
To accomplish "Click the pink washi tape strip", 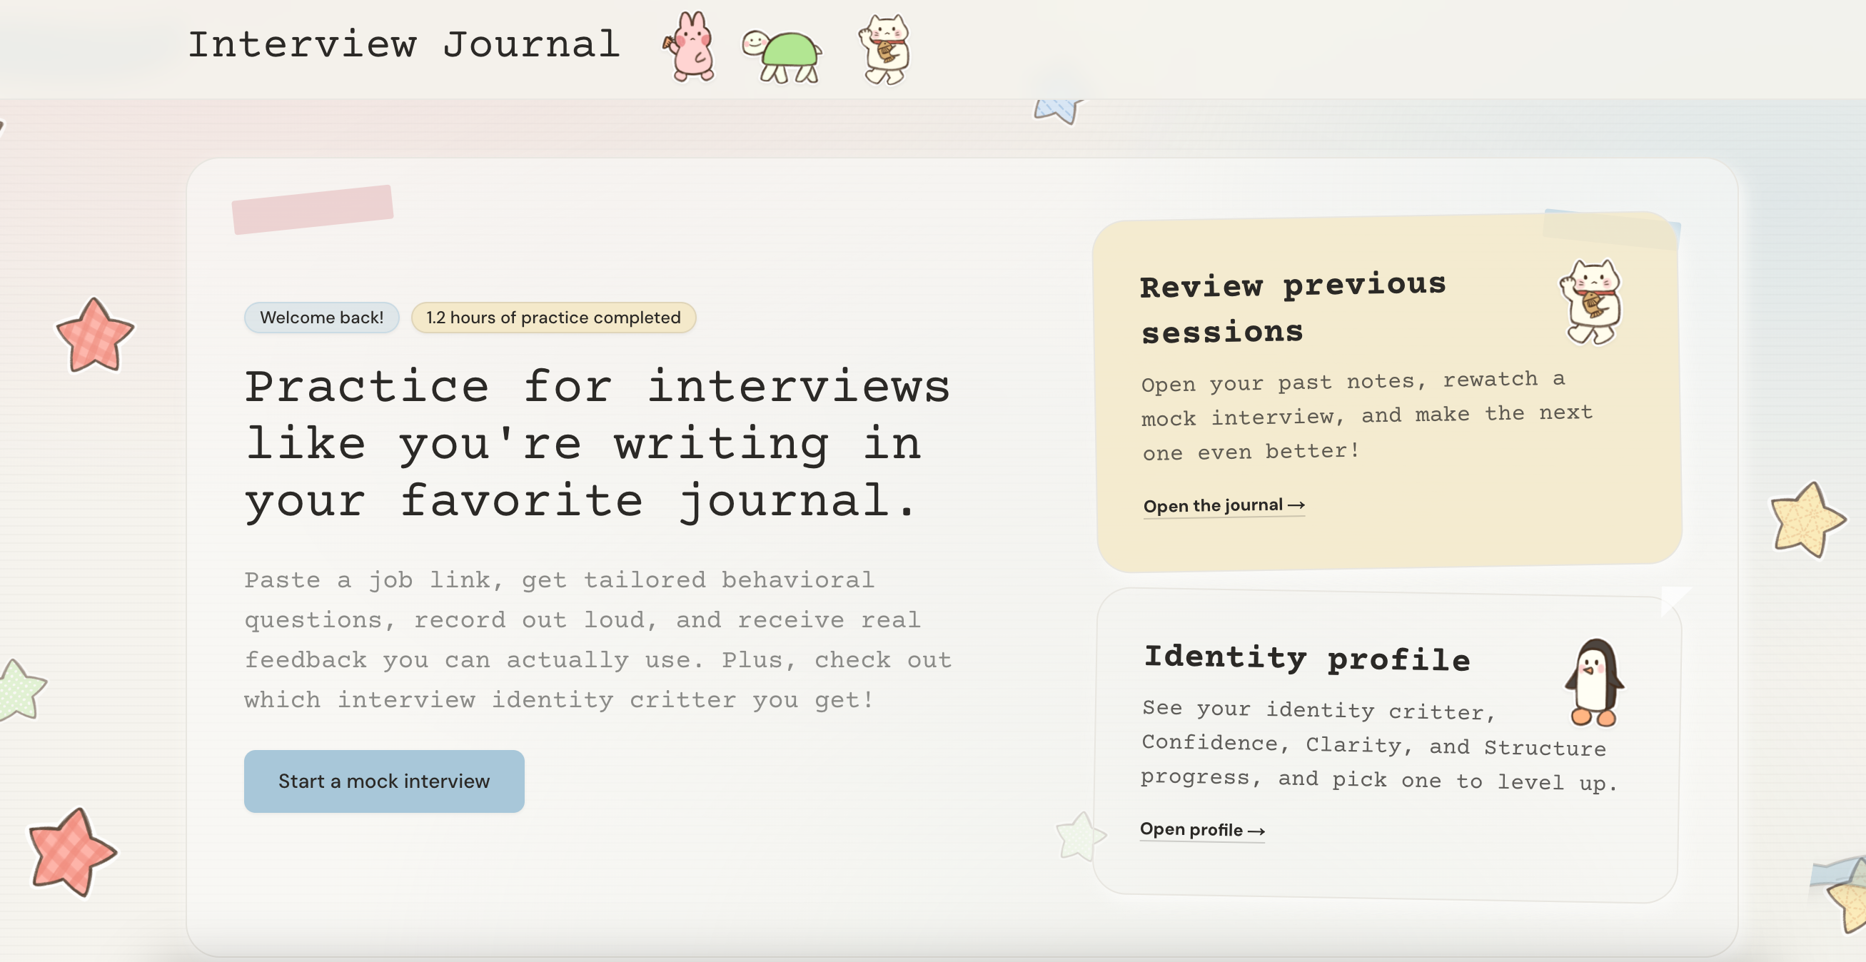I will point(312,209).
